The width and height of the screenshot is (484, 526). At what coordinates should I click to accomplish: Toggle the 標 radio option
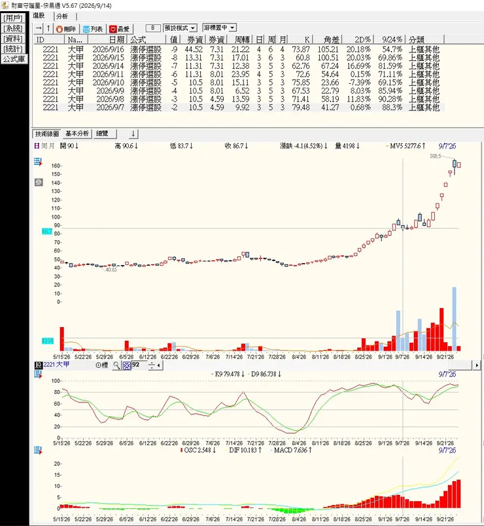coord(101,365)
